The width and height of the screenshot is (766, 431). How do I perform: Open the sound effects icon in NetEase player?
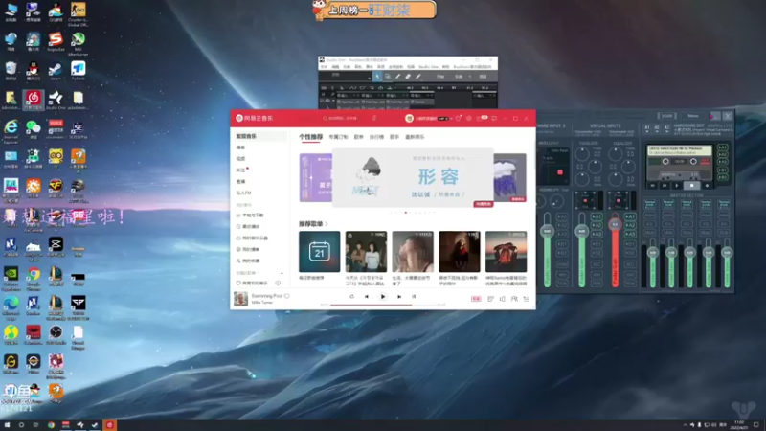[x=490, y=299]
